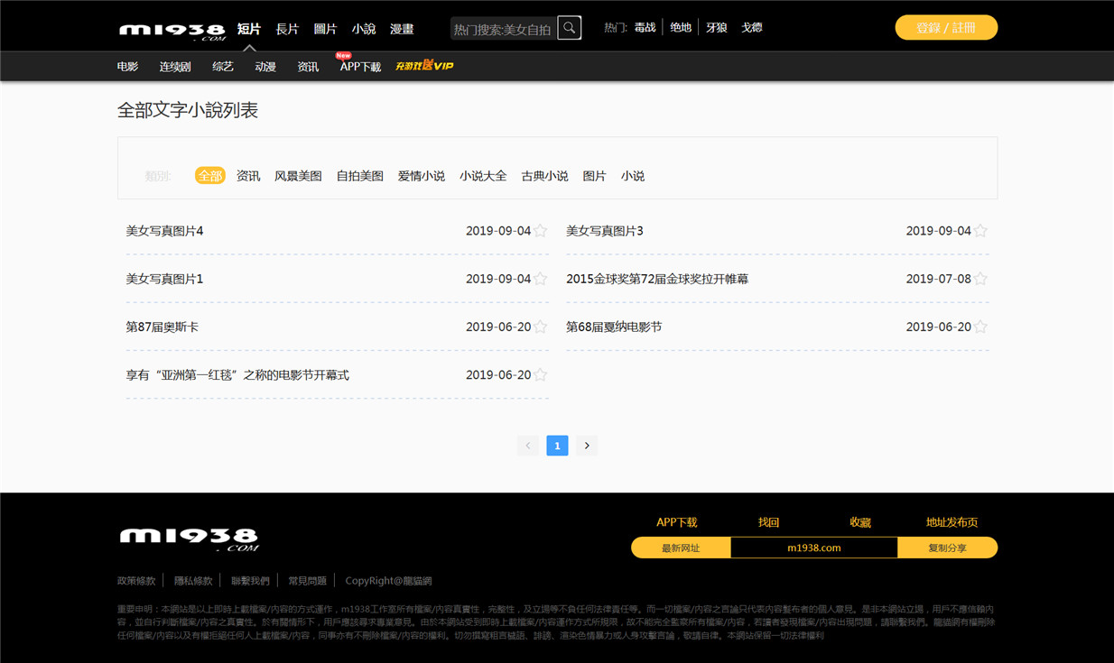Open 电影 in the sub navigation
The image size is (1114, 663).
[128, 67]
